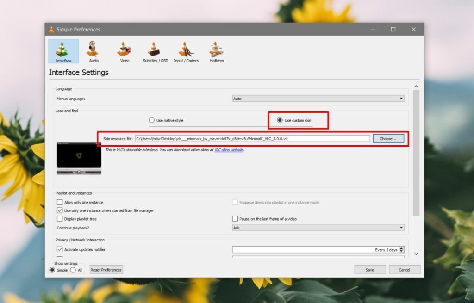Select the Input / Codecs section

click(x=186, y=51)
